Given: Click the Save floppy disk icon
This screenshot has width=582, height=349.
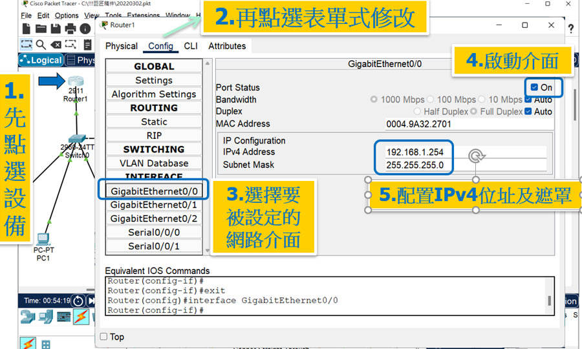Looking at the screenshot, I should point(56,28).
